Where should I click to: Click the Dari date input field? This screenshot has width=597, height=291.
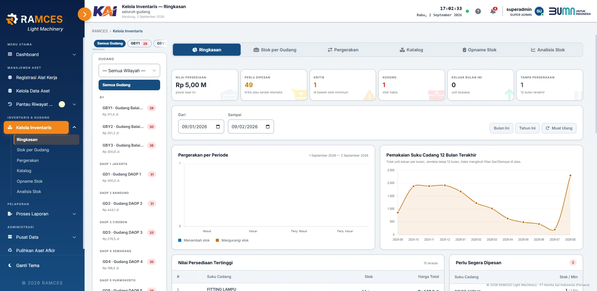click(201, 127)
